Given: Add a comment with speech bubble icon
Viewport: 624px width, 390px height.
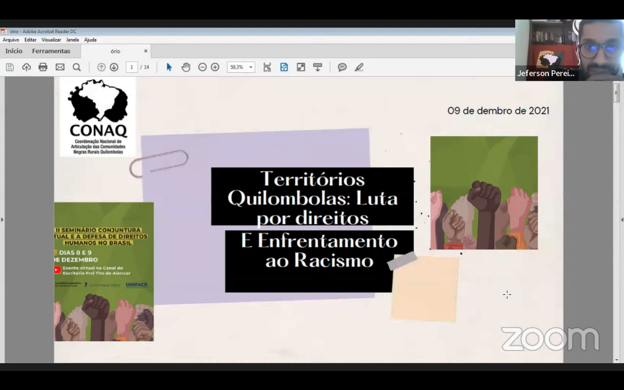Looking at the screenshot, I should point(342,67).
